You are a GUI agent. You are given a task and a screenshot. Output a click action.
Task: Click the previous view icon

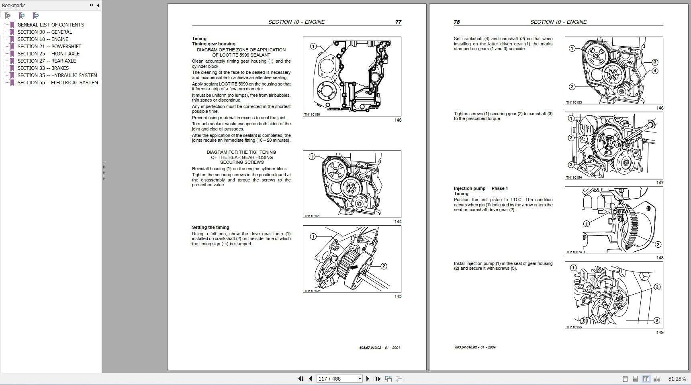pyautogui.click(x=388, y=379)
